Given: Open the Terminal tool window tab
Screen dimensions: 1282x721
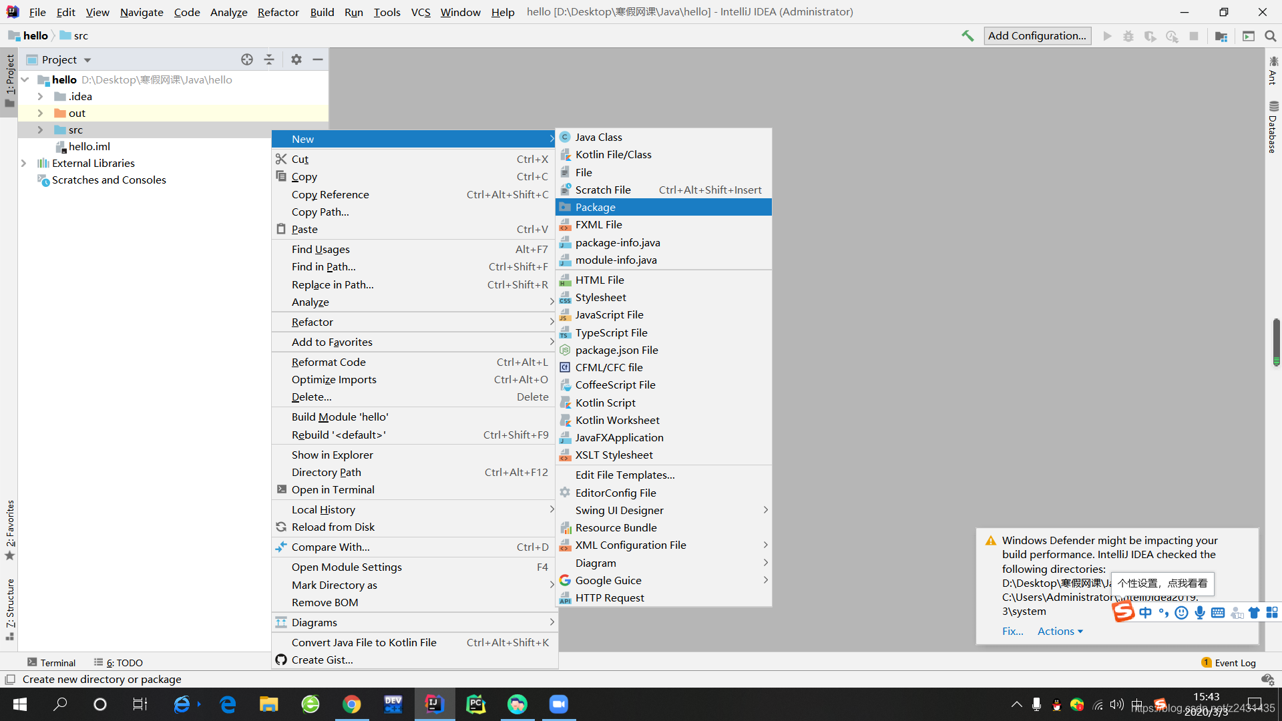Looking at the screenshot, I should tap(51, 662).
